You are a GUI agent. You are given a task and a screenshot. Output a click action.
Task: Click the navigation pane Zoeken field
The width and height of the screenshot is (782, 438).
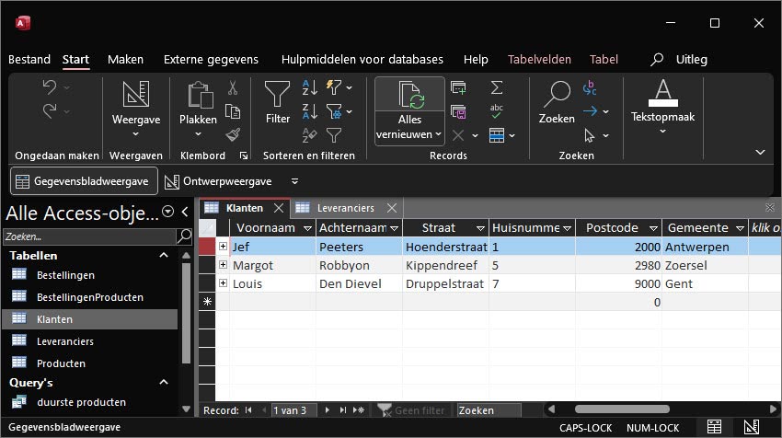click(x=90, y=236)
